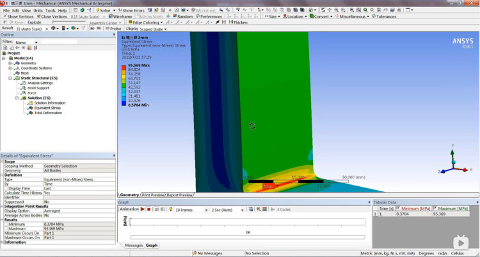Toggle the Maximum [MPa] column checkbox

tap(435, 209)
